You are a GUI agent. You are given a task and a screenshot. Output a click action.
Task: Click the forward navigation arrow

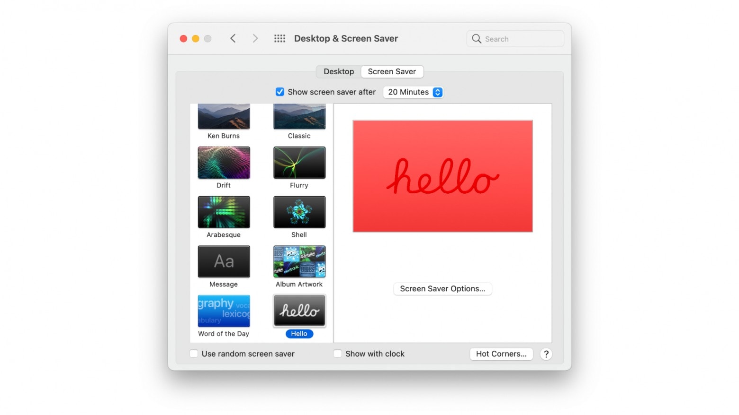tap(255, 38)
